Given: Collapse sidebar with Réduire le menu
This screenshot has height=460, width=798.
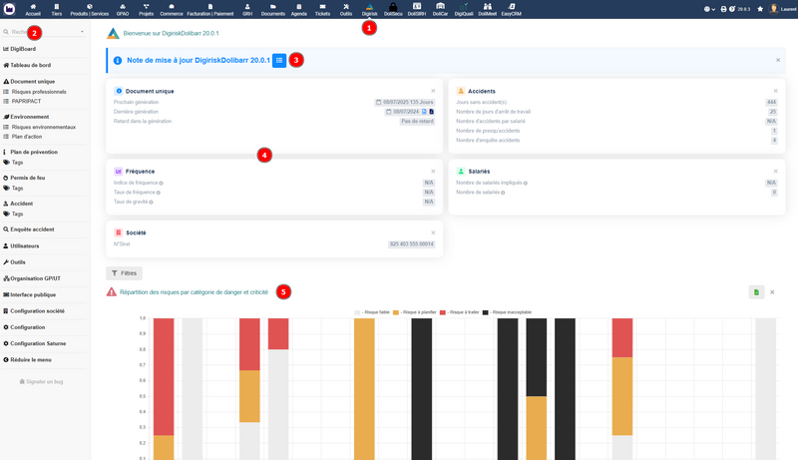Looking at the screenshot, I should 27,360.
